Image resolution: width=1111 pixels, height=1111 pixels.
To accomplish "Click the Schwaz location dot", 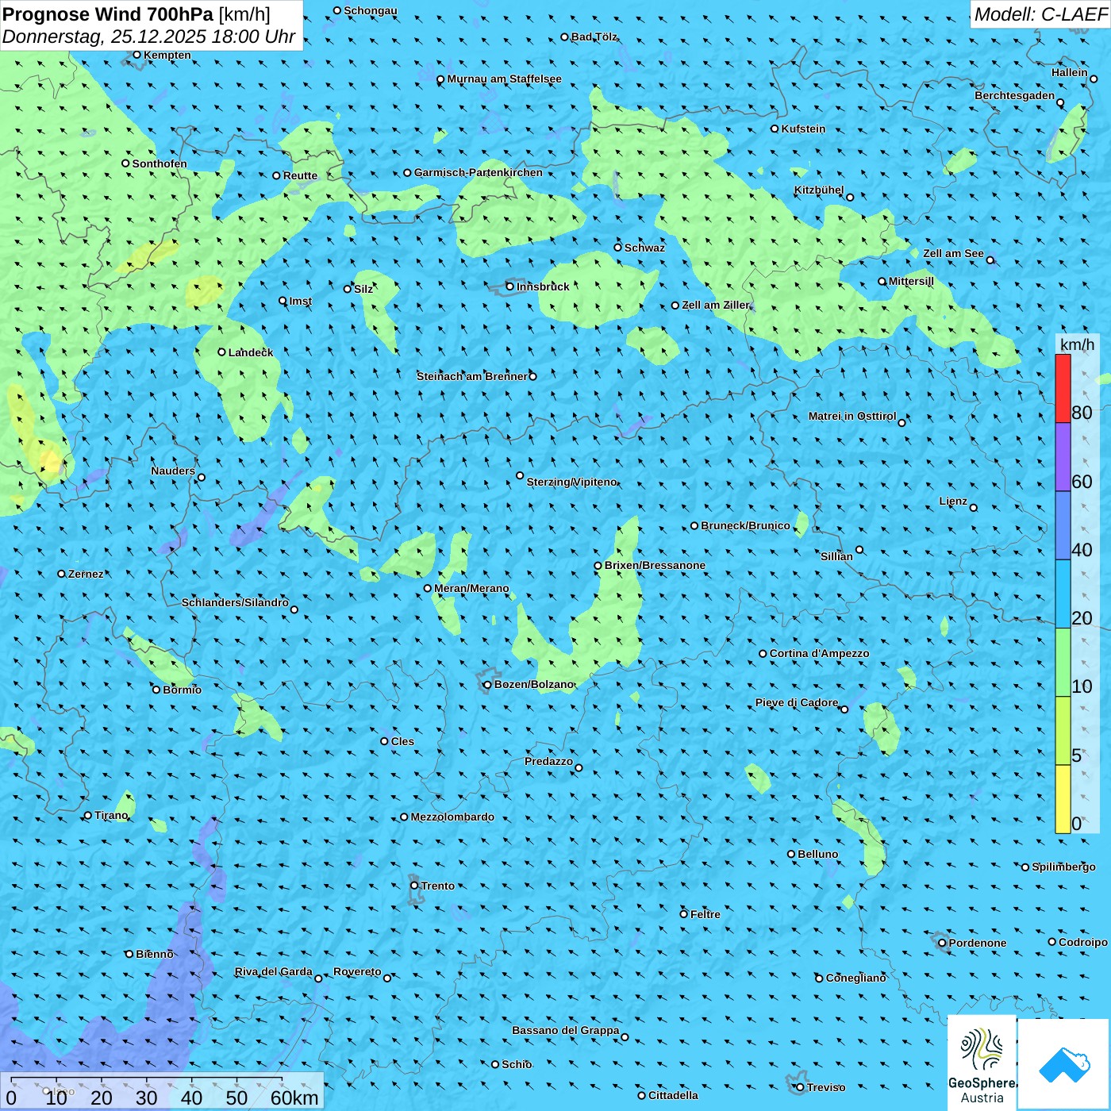I will (617, 248).
